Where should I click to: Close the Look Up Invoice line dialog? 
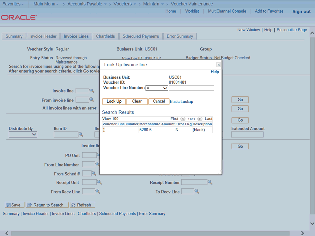coord(219,64)
